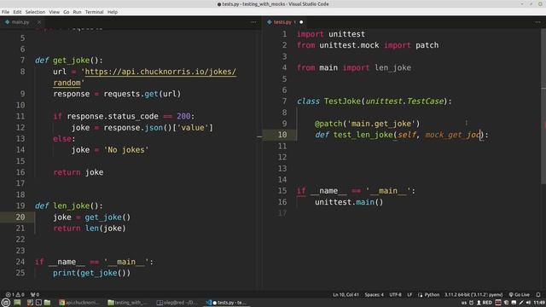Image resolution: width=546 pixels, height=307 pixels.
Task: Open the Terminal menu
Action: tap(95, 12)
